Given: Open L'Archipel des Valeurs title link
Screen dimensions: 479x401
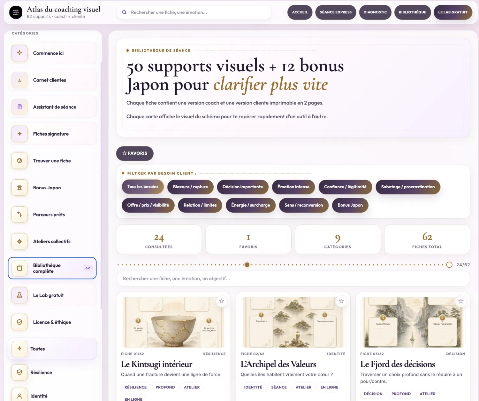Looking at the screenshot, I should coord(278,364).
